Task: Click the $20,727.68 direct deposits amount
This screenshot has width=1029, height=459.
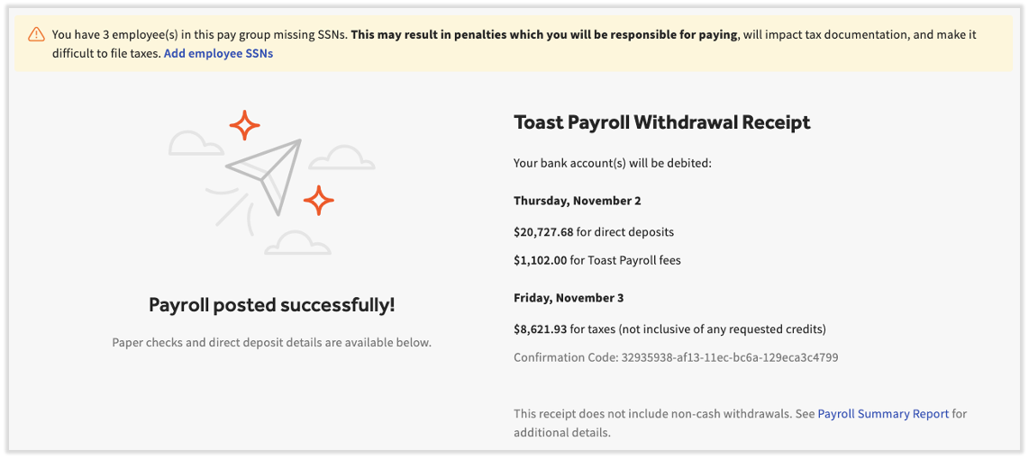Action: coord(543,232)
